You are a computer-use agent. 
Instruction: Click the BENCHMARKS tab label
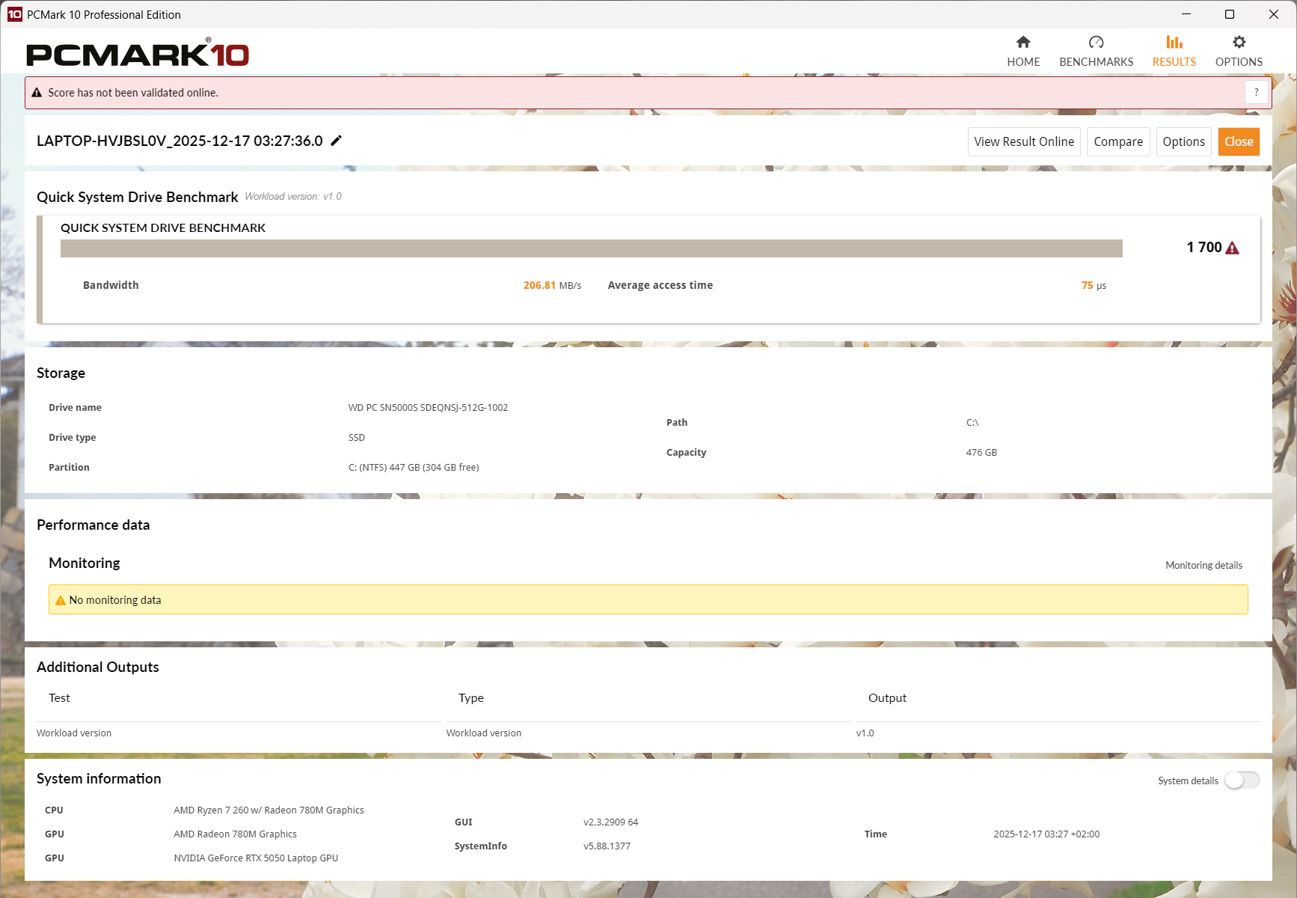1096,62
